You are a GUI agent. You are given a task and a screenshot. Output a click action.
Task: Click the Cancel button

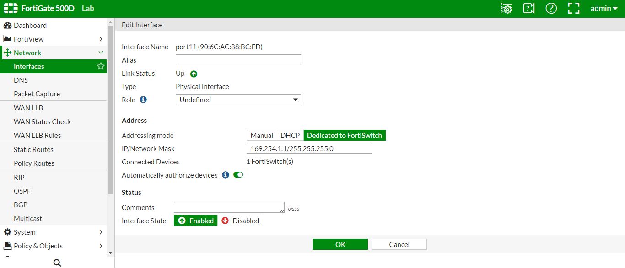[399, 244]
